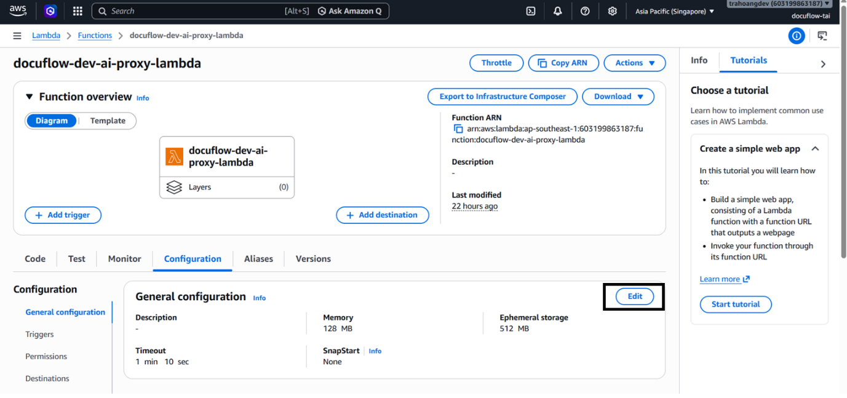Switch to the Test tab
This screenshot has width=847, height=398.
tap(77, 259)
